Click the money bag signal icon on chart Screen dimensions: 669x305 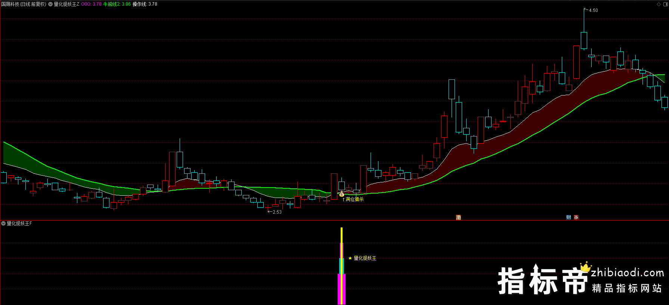point(341,194)
